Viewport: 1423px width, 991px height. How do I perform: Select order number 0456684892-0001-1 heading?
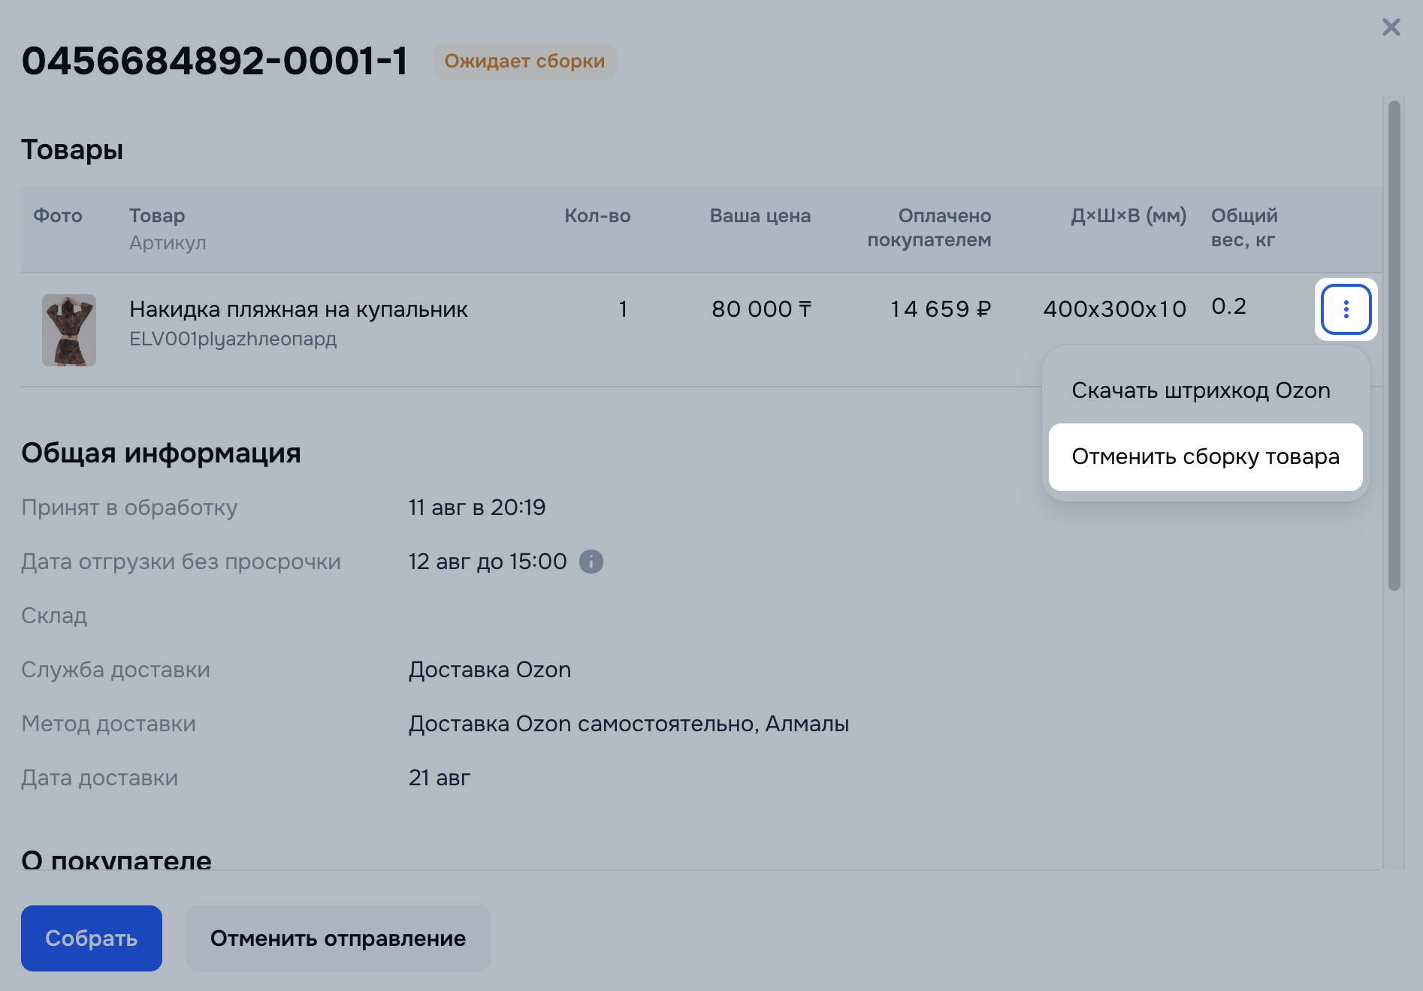pos(215,61)
